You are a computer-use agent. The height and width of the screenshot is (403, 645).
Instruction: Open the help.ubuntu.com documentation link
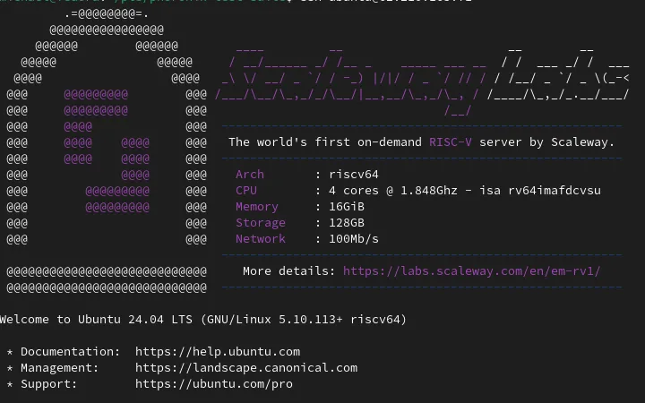[x=218, y=352]
